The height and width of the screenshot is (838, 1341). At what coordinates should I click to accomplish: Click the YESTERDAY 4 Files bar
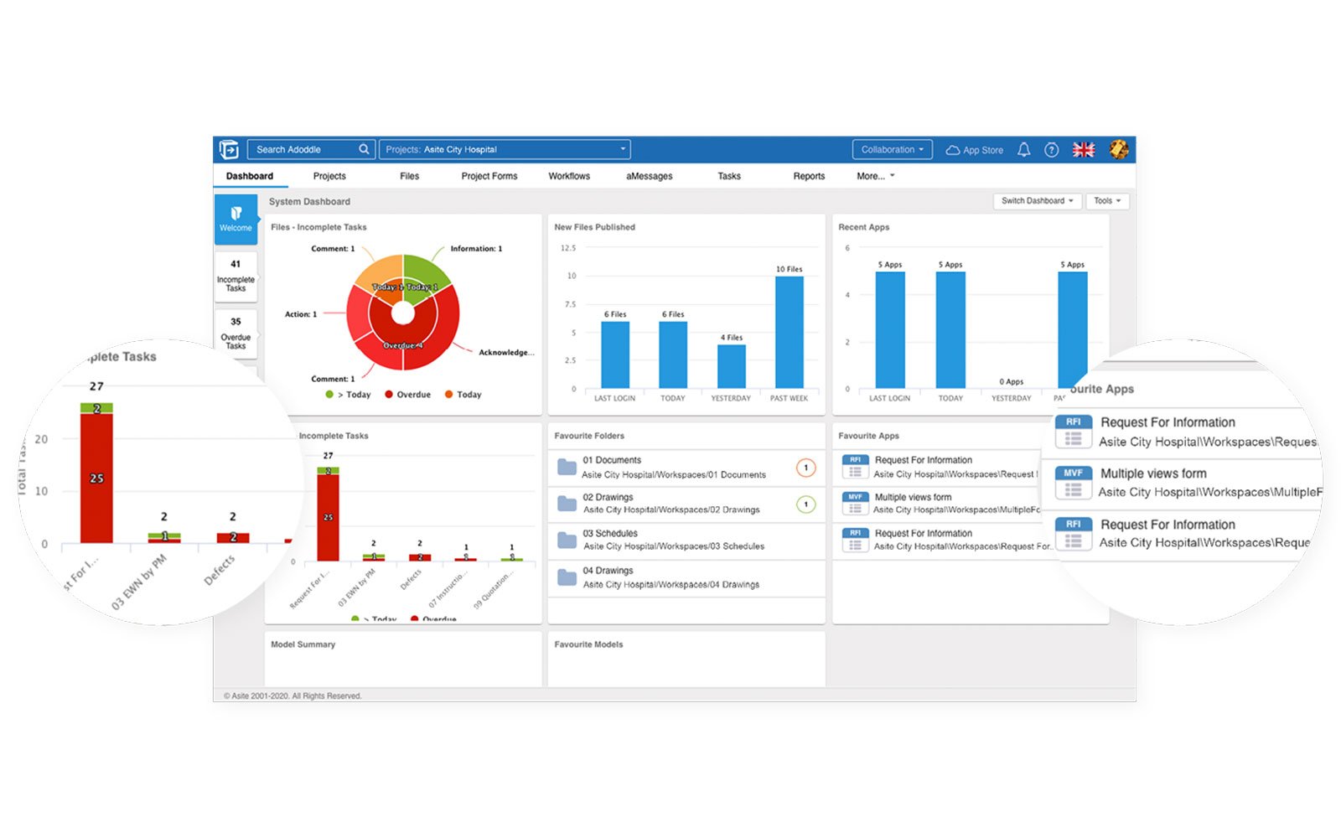click(x=732, y=367)
